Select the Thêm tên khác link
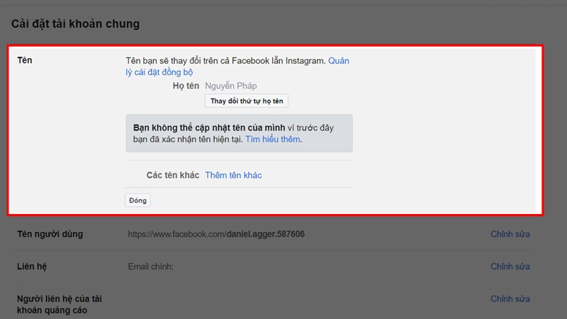 [233, 175]
